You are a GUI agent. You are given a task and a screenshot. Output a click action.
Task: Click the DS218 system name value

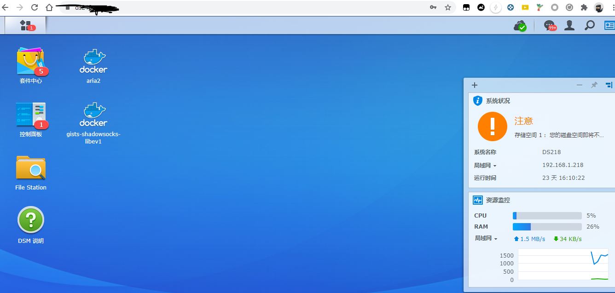tap(551, 152)
